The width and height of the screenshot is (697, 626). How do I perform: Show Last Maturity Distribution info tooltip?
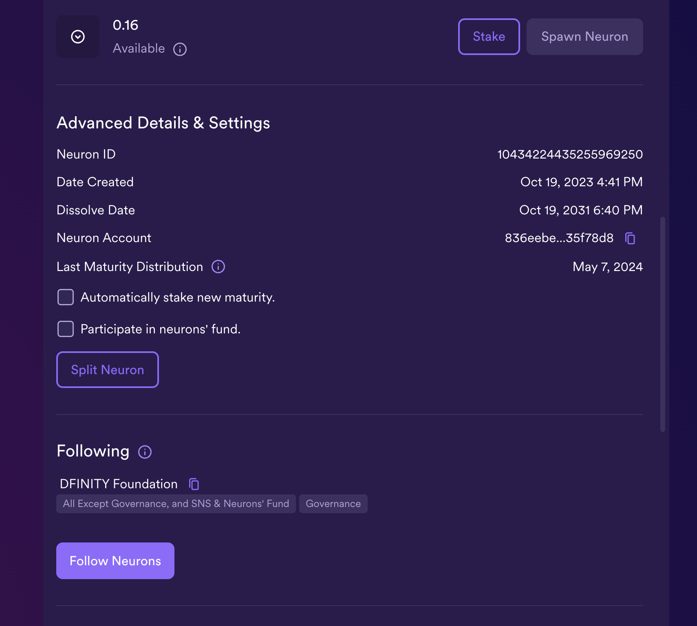[218, 267]
